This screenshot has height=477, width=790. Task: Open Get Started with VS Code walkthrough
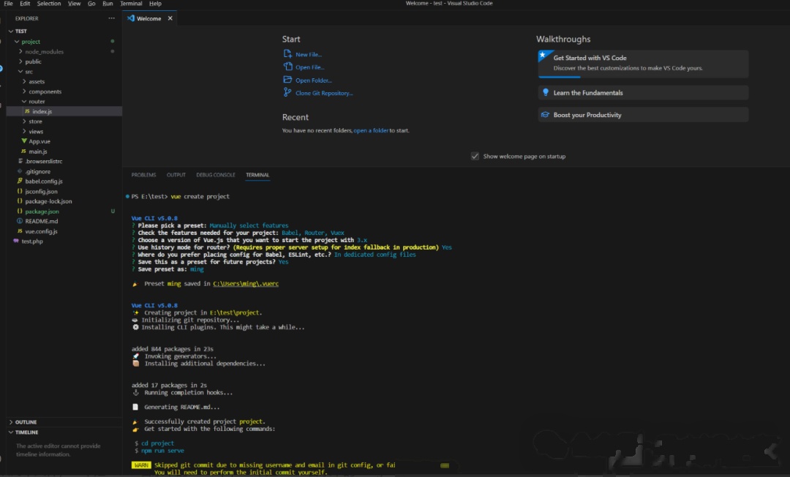(644, 64)
